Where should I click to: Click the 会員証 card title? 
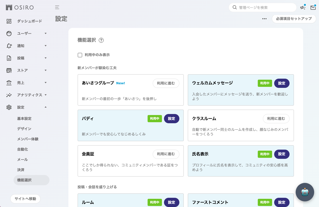[88, 154]
